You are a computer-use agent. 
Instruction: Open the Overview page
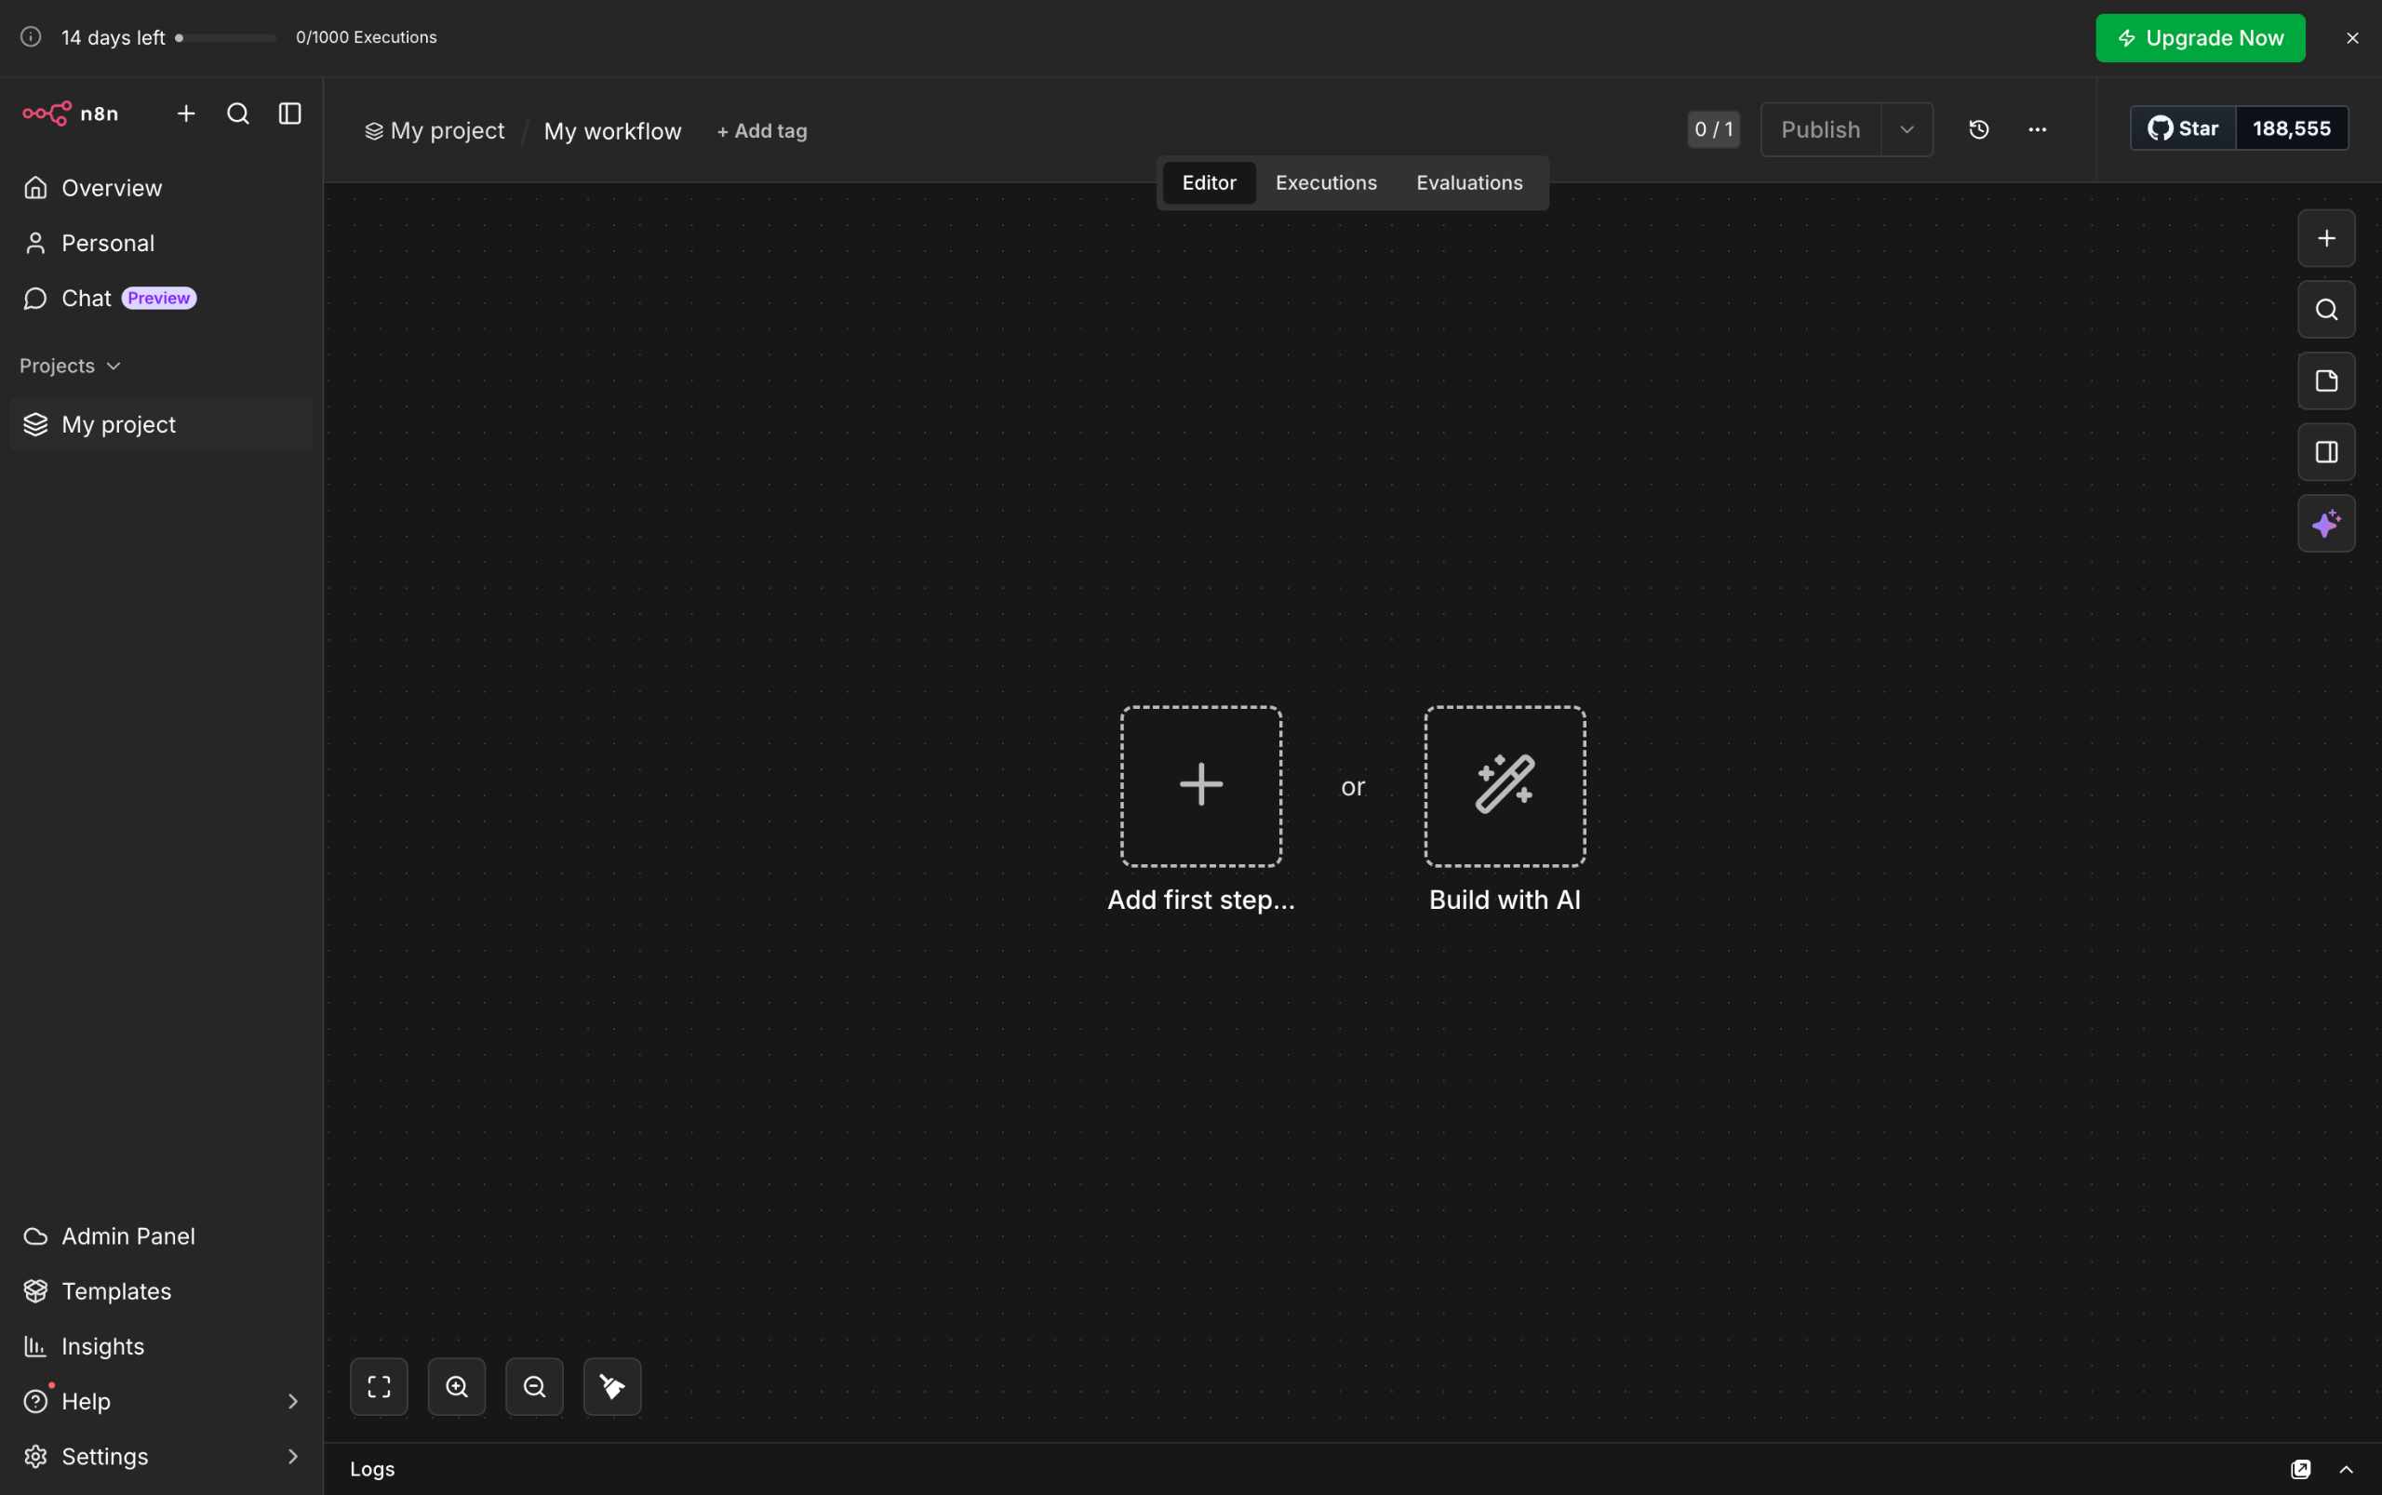(161, 188)
